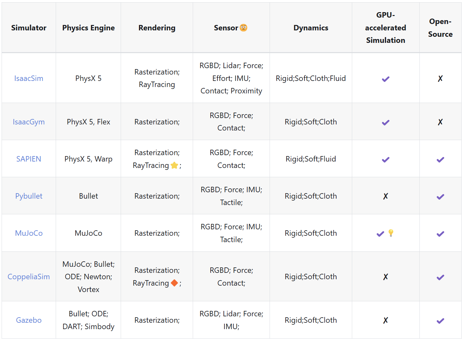Open the IsaacSim link
462x340 pixels.
pos(29,78)
